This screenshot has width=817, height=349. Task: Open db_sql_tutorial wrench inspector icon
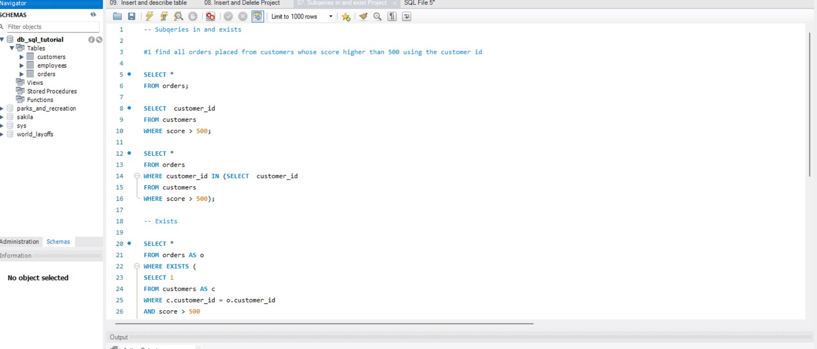tap(99, 39)
